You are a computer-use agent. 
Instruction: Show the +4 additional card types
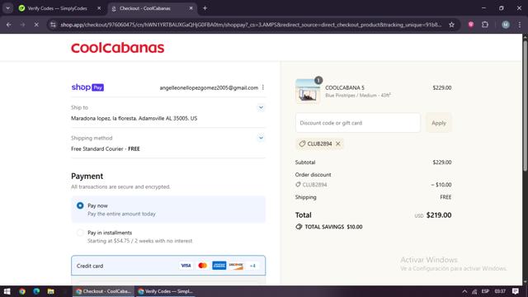click(252, 266)
